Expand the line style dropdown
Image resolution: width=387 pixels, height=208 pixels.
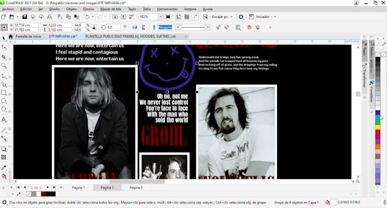pyautogui.click(x=208, y=27)
